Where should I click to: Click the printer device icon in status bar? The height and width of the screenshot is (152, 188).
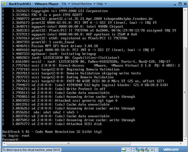coord(142,150)
